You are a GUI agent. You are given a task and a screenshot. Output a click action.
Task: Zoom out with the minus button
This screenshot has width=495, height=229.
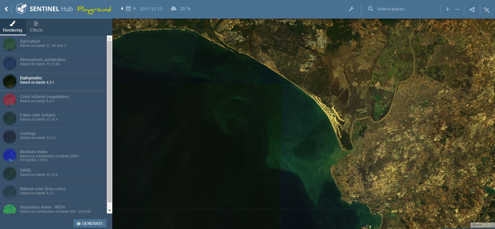[457, 9]
